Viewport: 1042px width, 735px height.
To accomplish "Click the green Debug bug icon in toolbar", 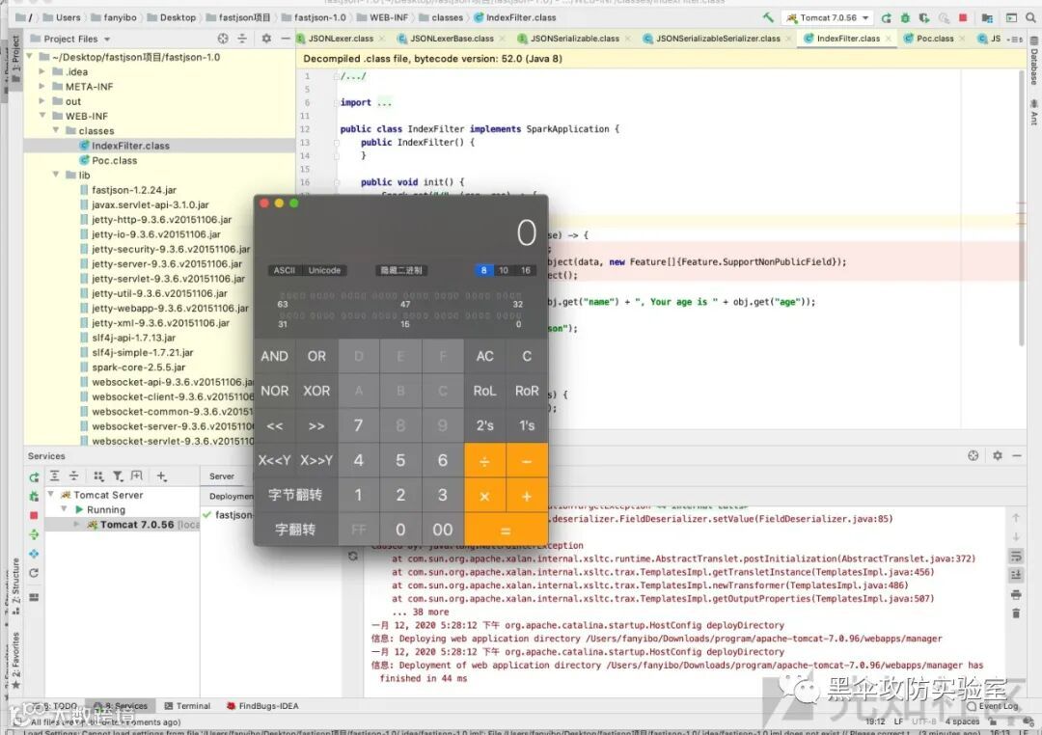I will tap(905, 18).
